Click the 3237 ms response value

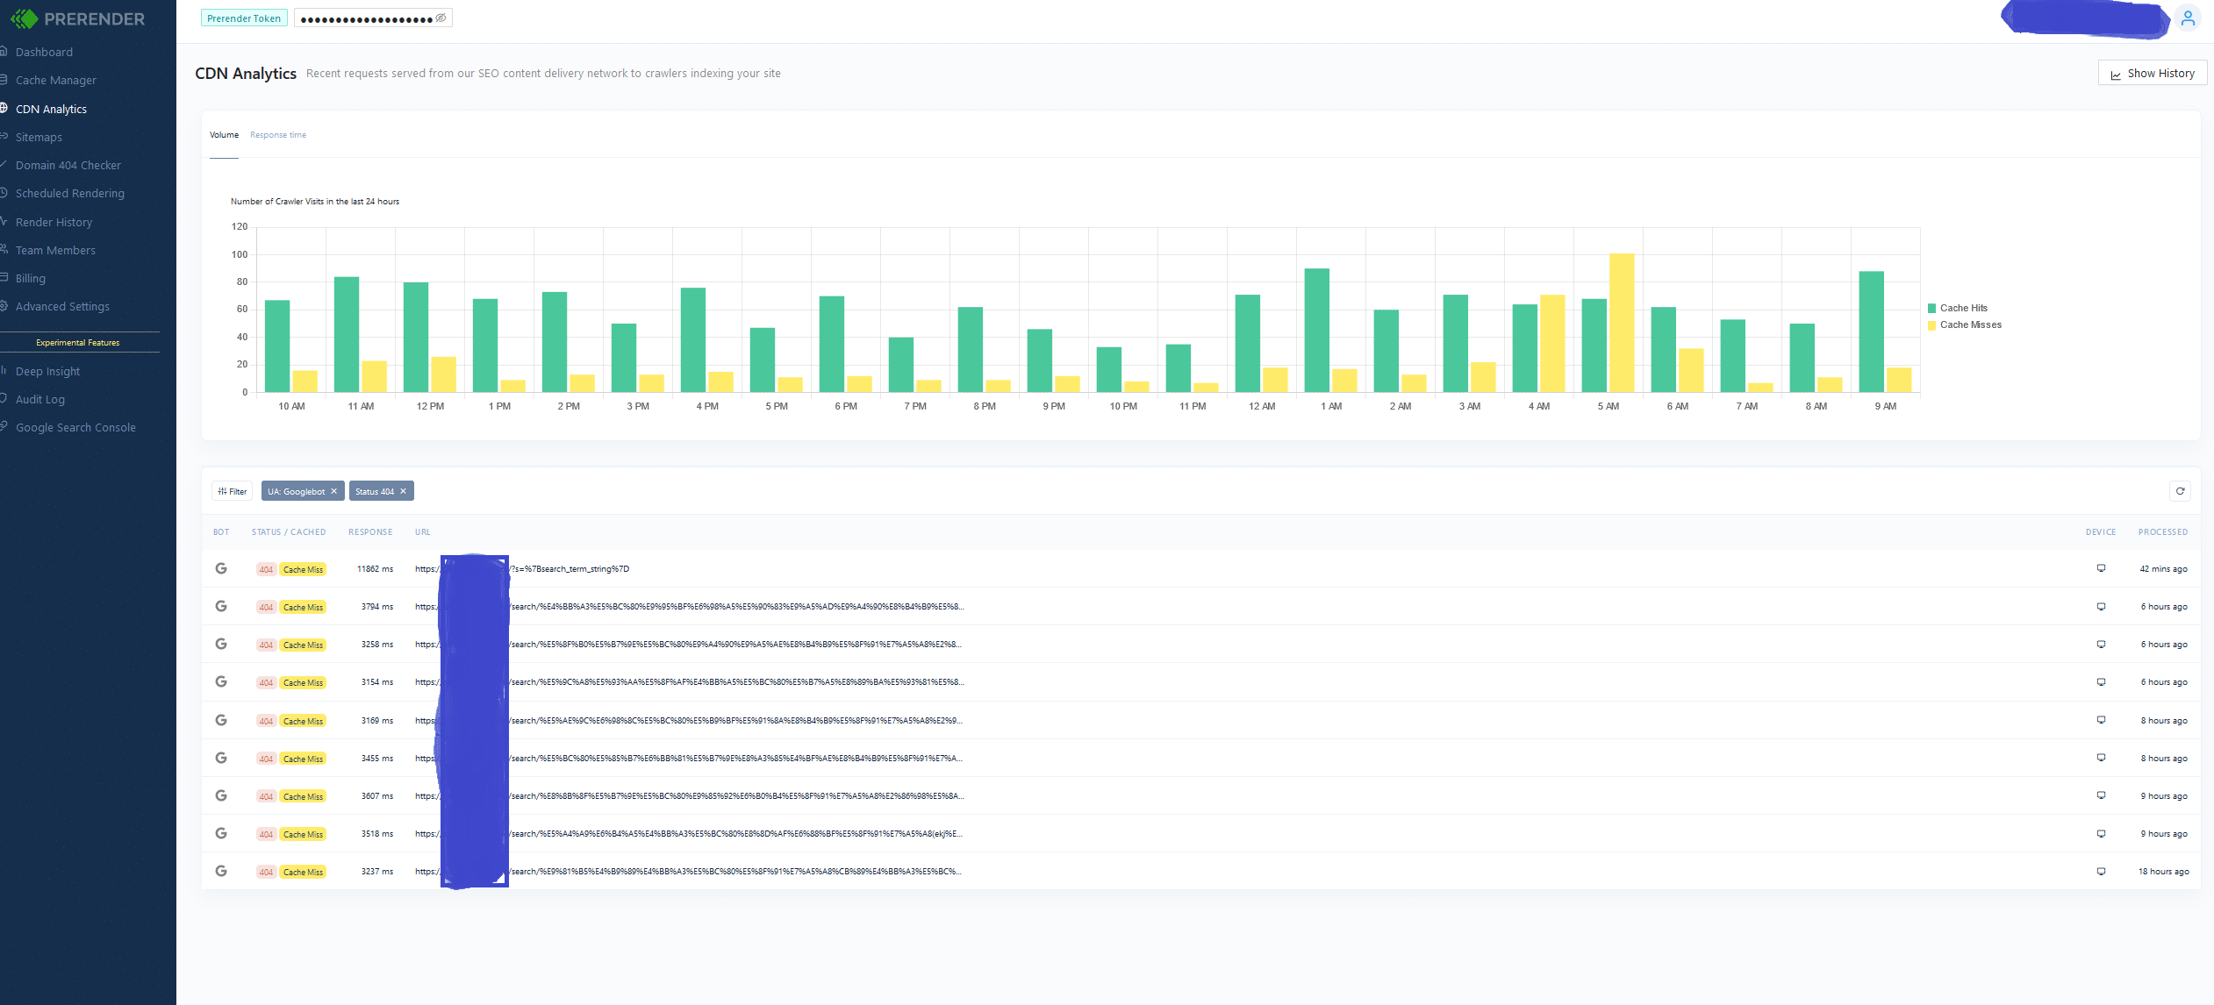click(376, 871)
